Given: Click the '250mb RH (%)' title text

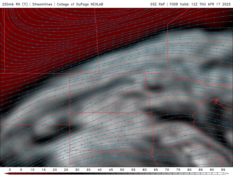Looking at the screenshot, I should 15,4.
